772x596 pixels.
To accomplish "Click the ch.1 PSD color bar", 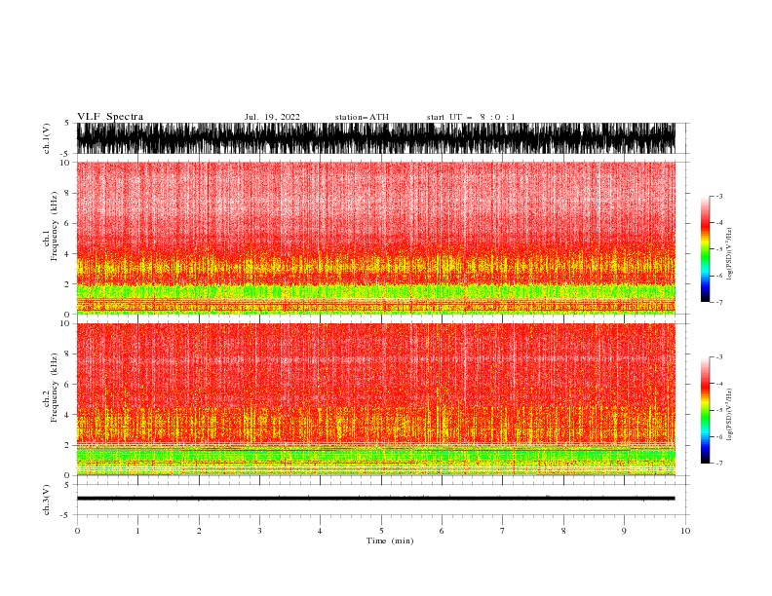I will pyautogui.click(x=705, y=249).
